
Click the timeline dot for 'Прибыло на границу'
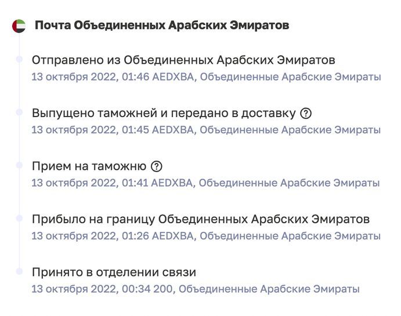(x=19, y=219)
